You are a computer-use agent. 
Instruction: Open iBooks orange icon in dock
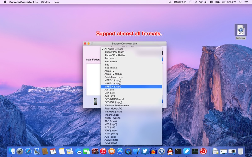click(112, 151)
